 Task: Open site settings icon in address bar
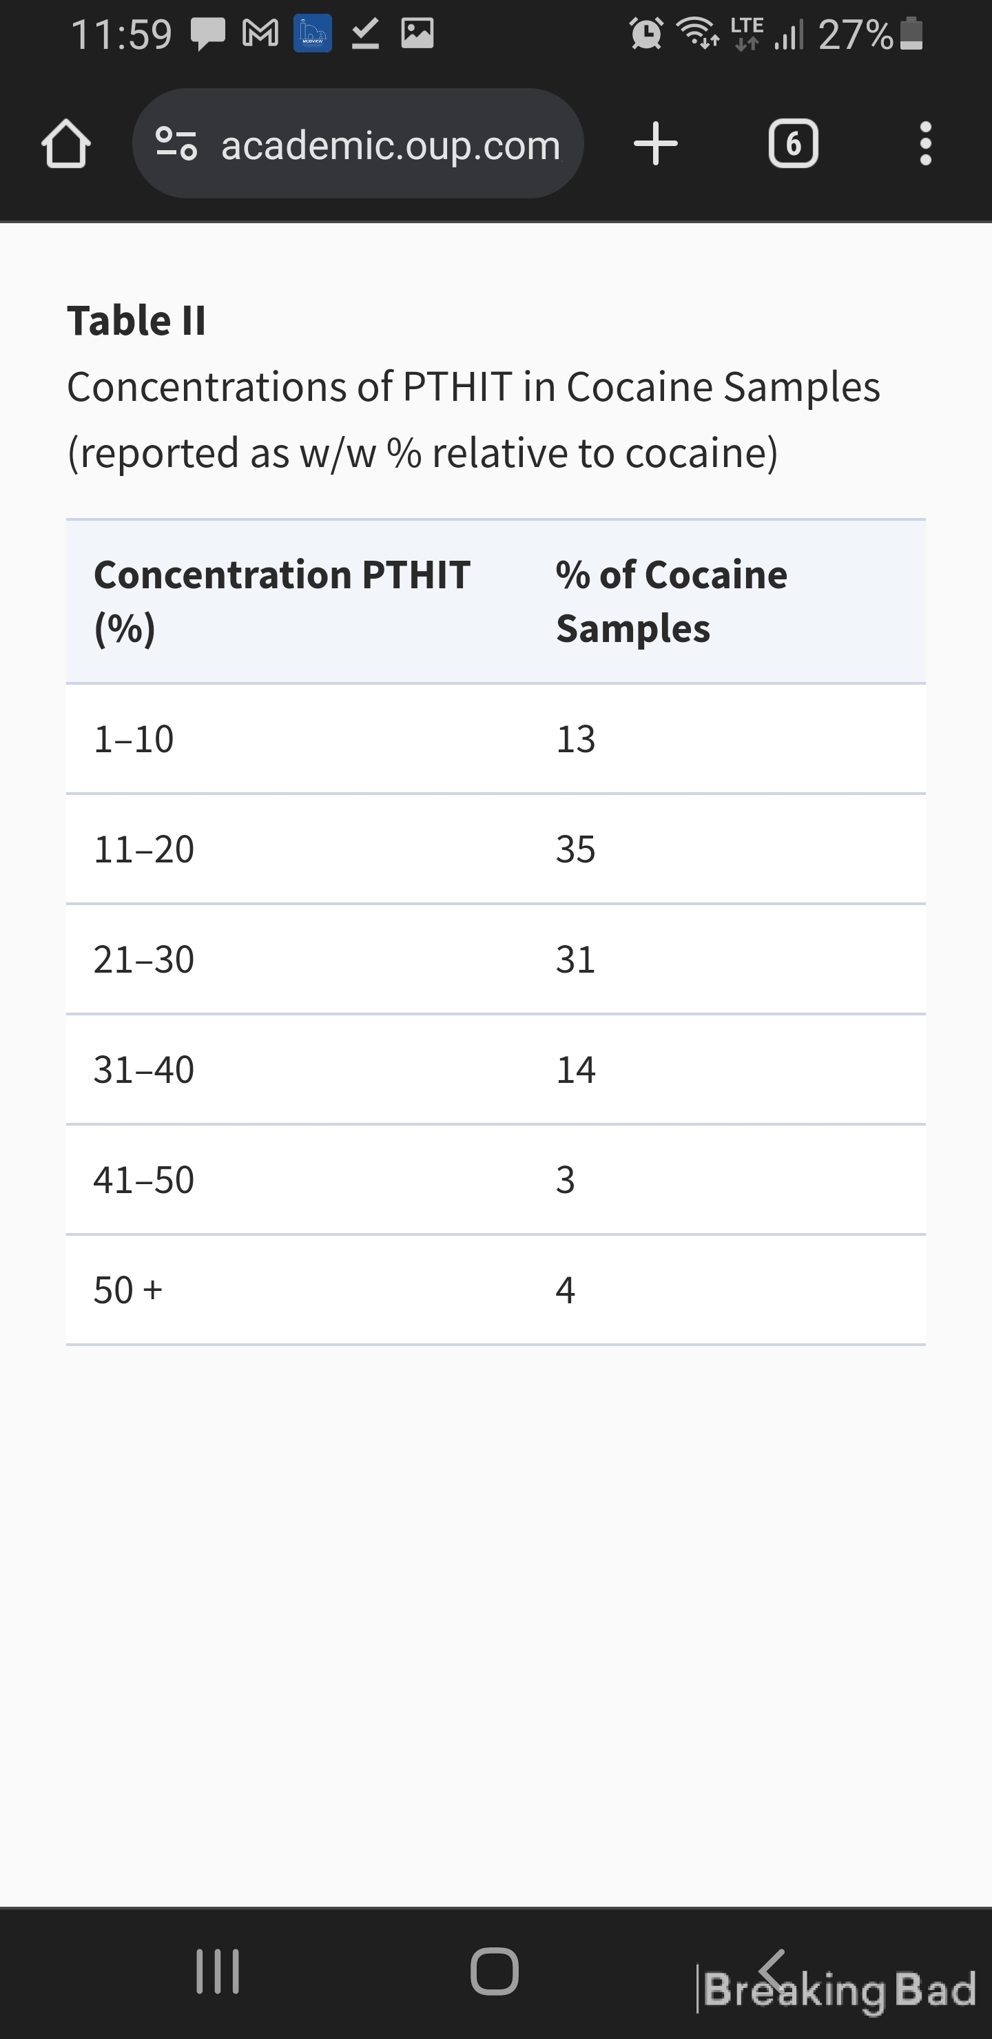tap(176, 144)
